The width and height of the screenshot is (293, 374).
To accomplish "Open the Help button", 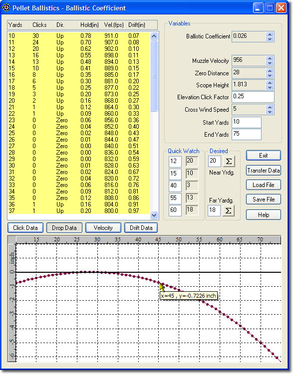I will pos(264,214).
